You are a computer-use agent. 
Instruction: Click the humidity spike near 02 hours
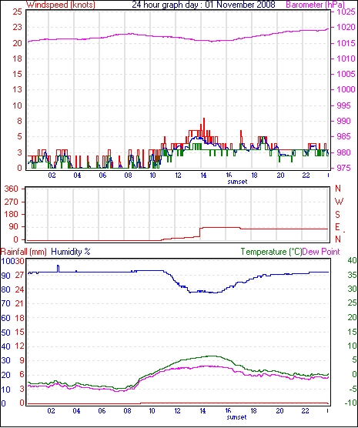[58, 268]
